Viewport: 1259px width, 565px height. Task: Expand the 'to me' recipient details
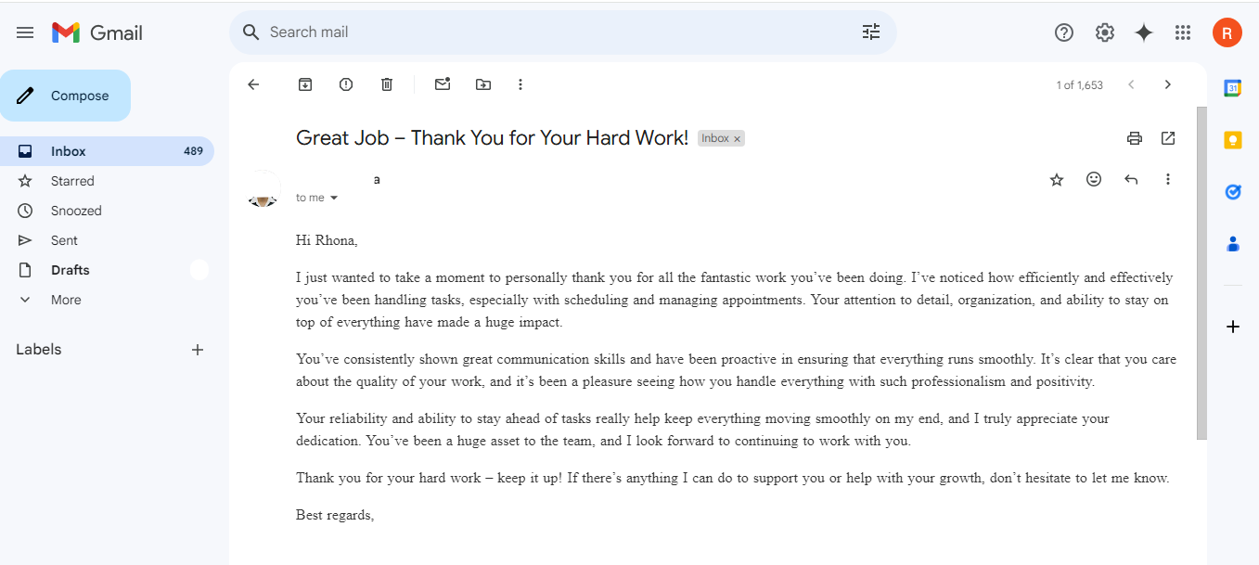pyautogui.click(x=334, y=198)
